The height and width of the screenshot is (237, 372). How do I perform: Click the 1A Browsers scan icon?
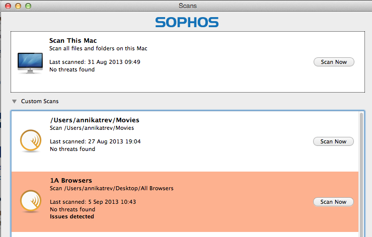click(30, 201)
